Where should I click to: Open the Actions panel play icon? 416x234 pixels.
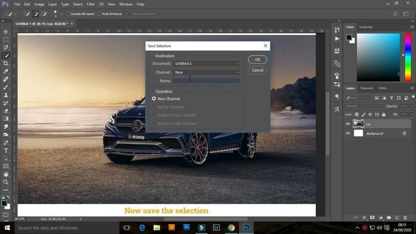pos(337,39)
